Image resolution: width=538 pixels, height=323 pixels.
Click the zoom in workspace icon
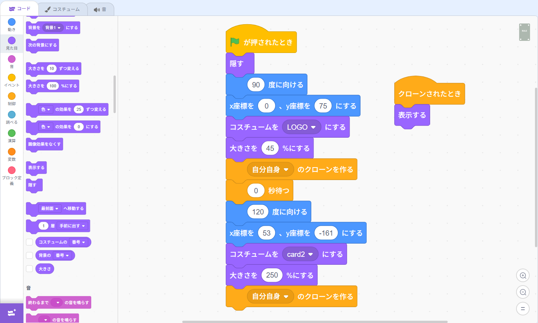pyautogui.click(x=523, y=275)
